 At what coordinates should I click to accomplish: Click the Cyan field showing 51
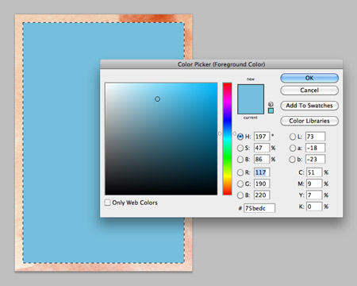click(x=314, y=172)
